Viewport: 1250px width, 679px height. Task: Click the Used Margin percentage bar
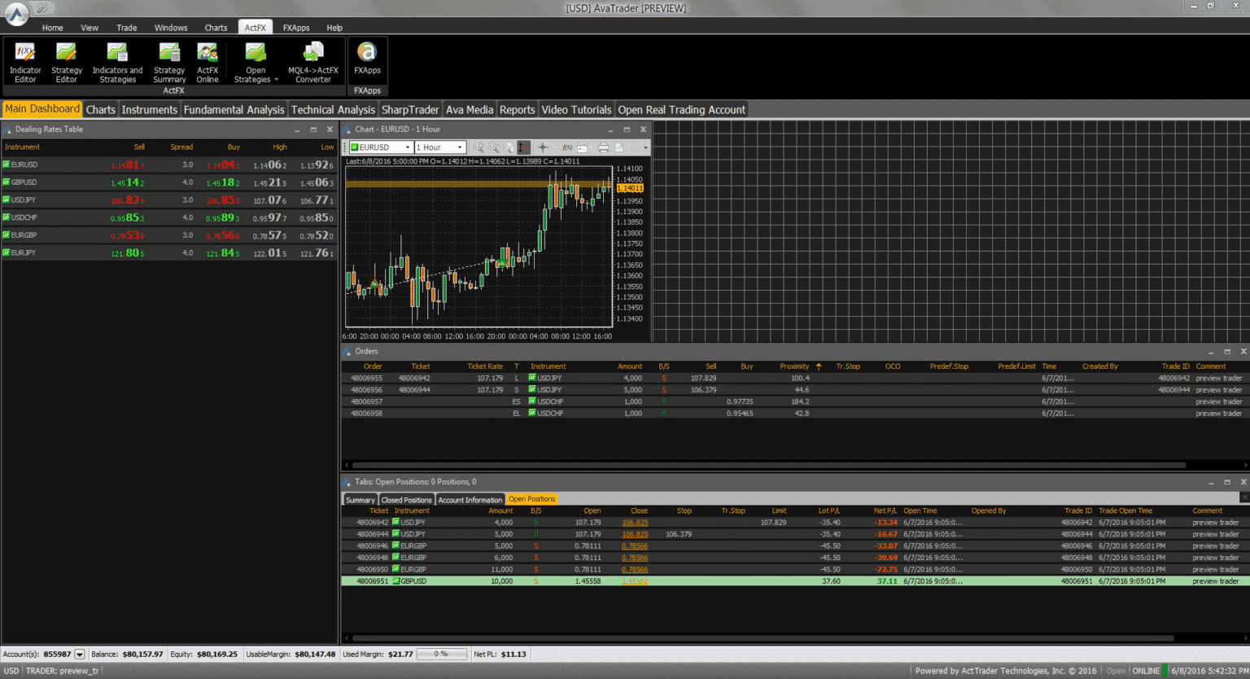click(x=441, y=654)
